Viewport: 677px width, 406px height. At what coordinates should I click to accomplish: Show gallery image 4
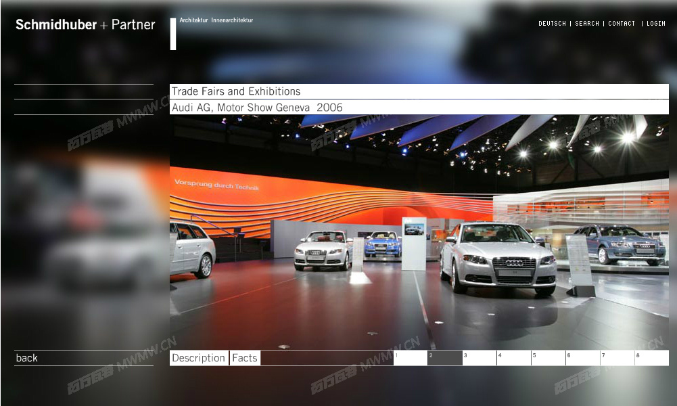[x=514, y=358]
